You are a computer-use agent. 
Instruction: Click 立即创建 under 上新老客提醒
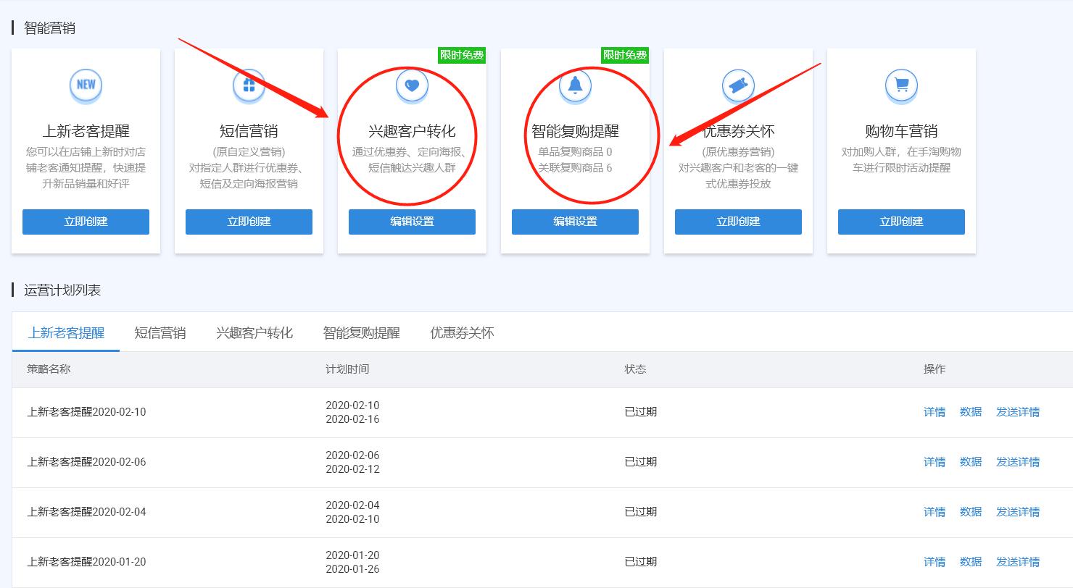(x=86, y=222)
